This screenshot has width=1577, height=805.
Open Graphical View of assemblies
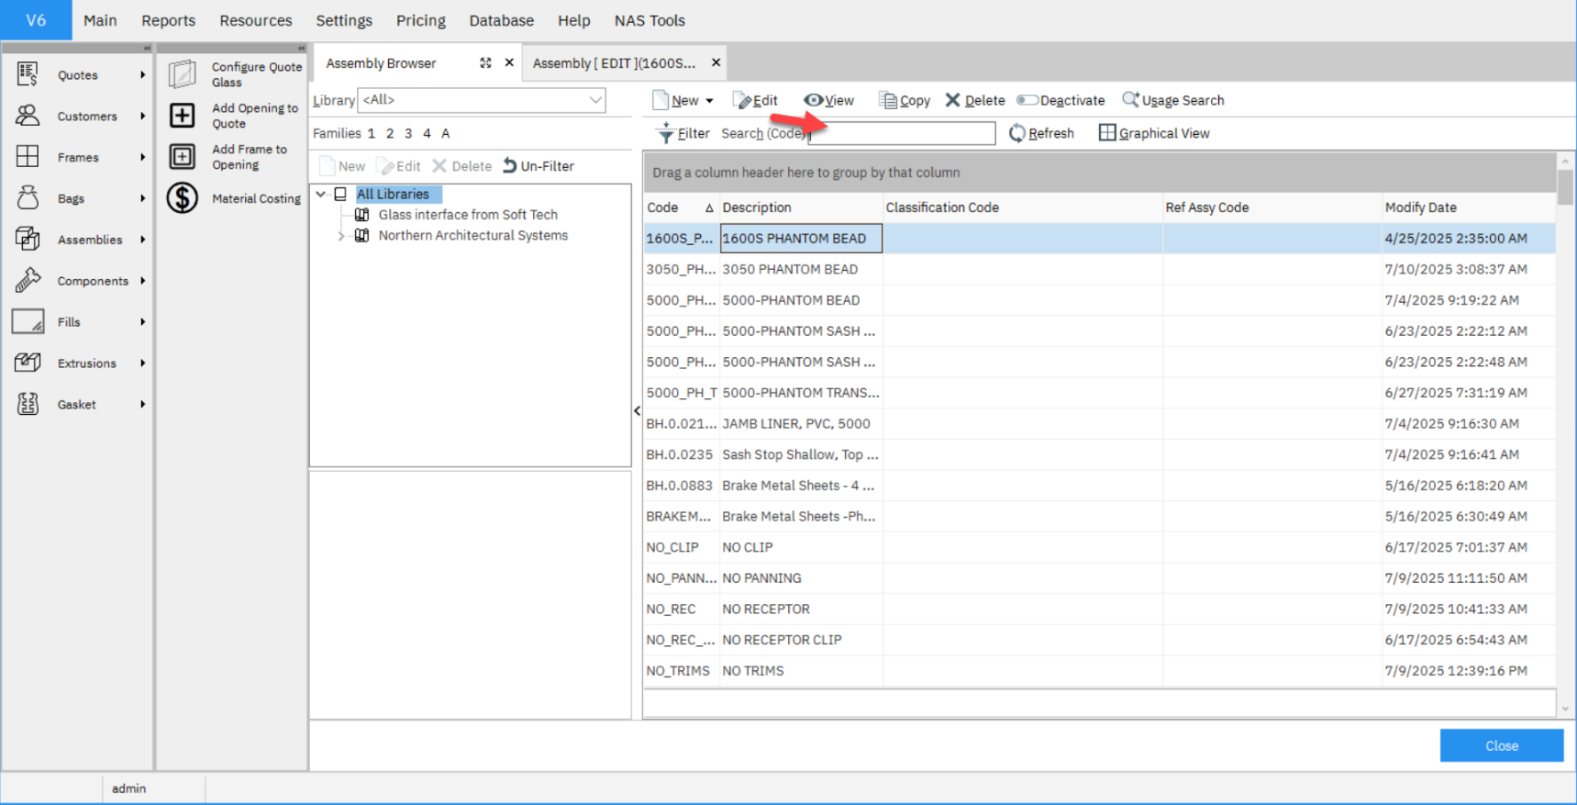tap(1154, 133)
